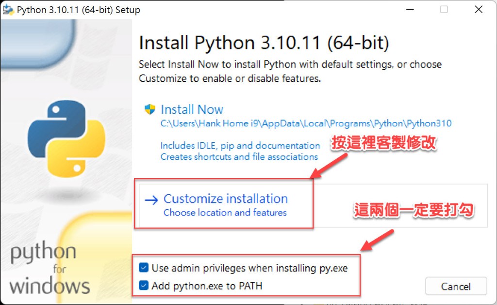The height and width of the screenshot is (305, 497).
Task: Click the Includes IDLE, pip and documentation line
Action: pyautogui.click(x=240, y=146)
